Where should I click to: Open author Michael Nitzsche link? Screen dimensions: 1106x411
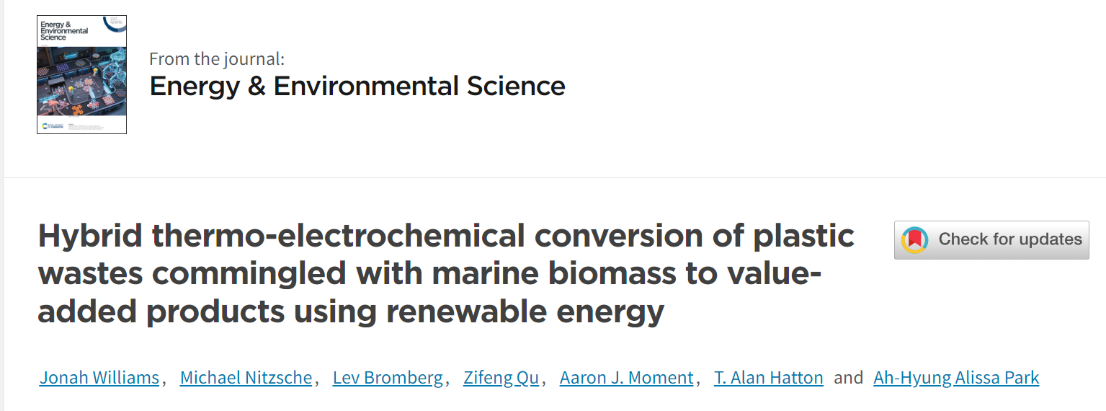[x=246, y=378]
